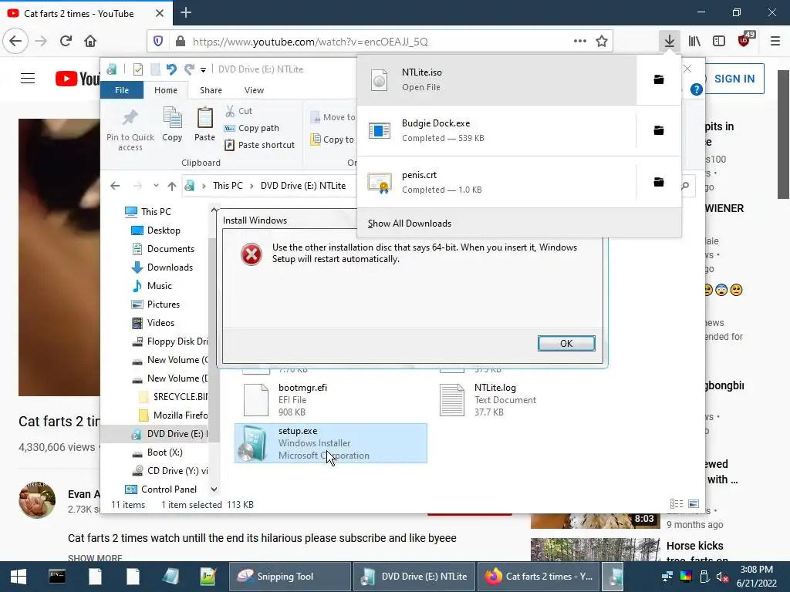The image size is (790, 592).
Task: Click Copy path in ribbon
Action: click(252, 128)
